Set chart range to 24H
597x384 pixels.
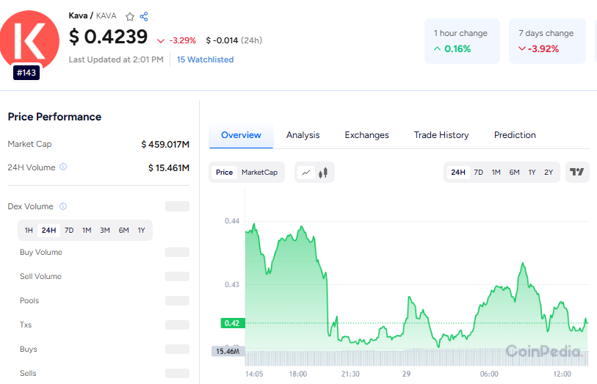(458, 173)
